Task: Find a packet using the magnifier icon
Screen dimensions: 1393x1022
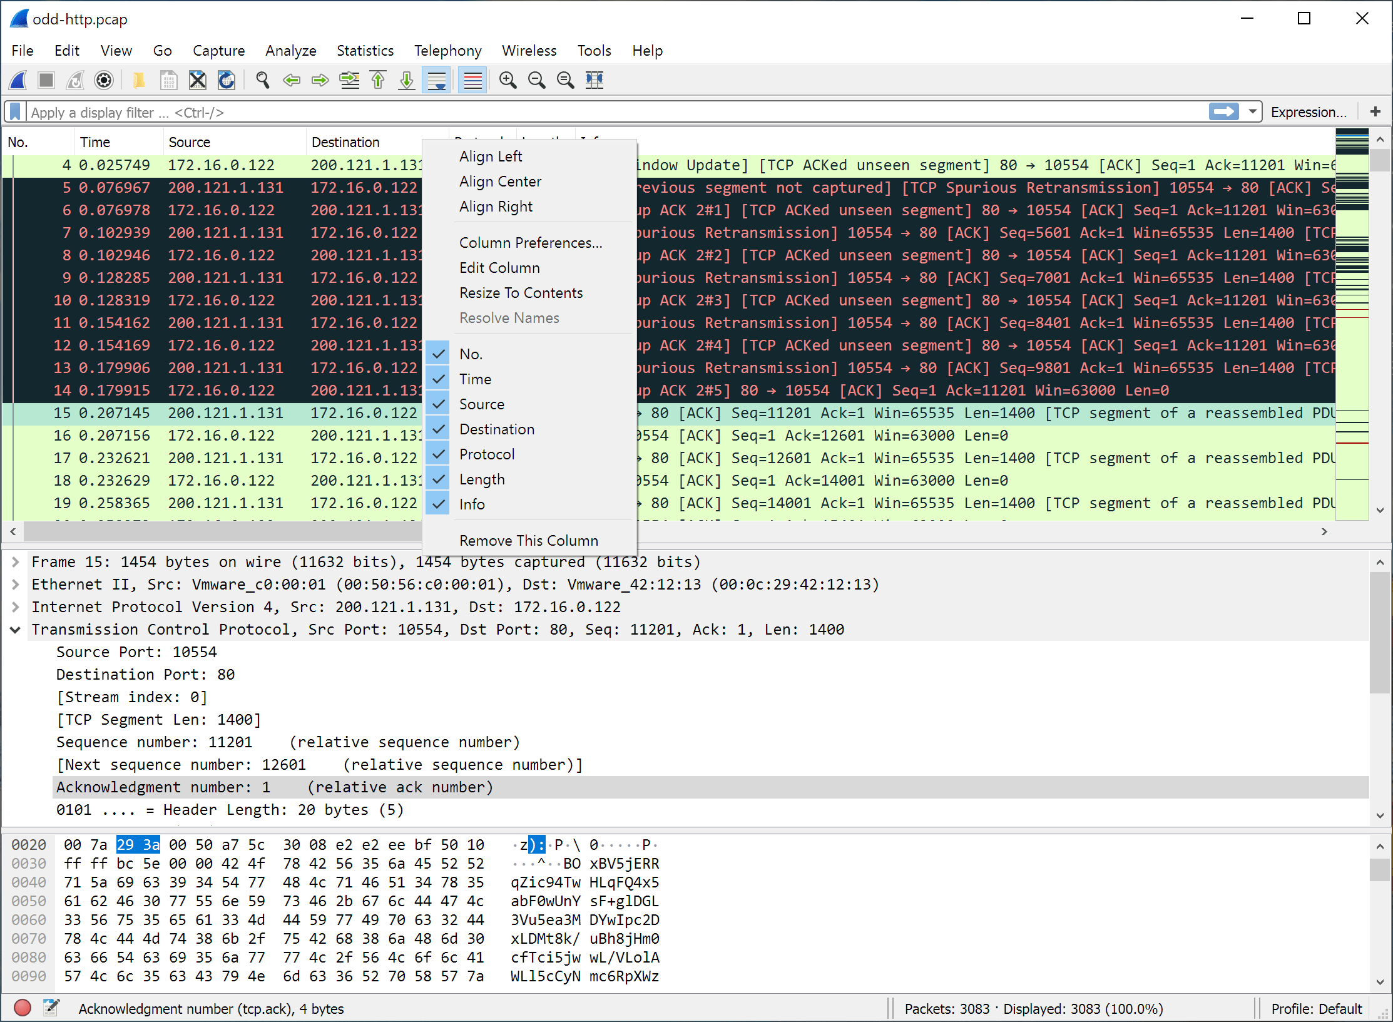Action: click(262, 80)
